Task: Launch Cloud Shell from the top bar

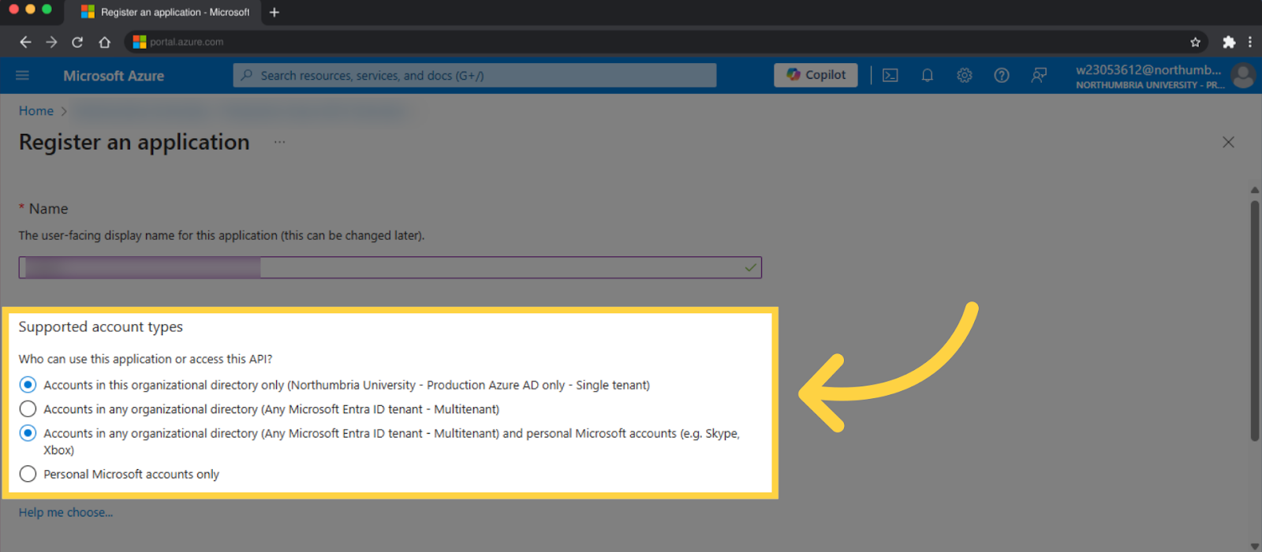Action: pos(890,75)
